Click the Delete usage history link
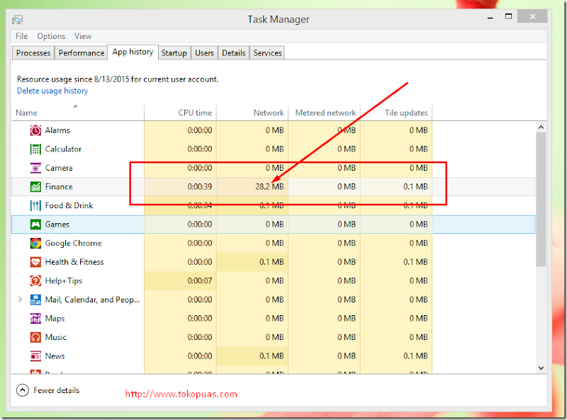The height and width of the screenshot is (420, 567). point(52,91)
